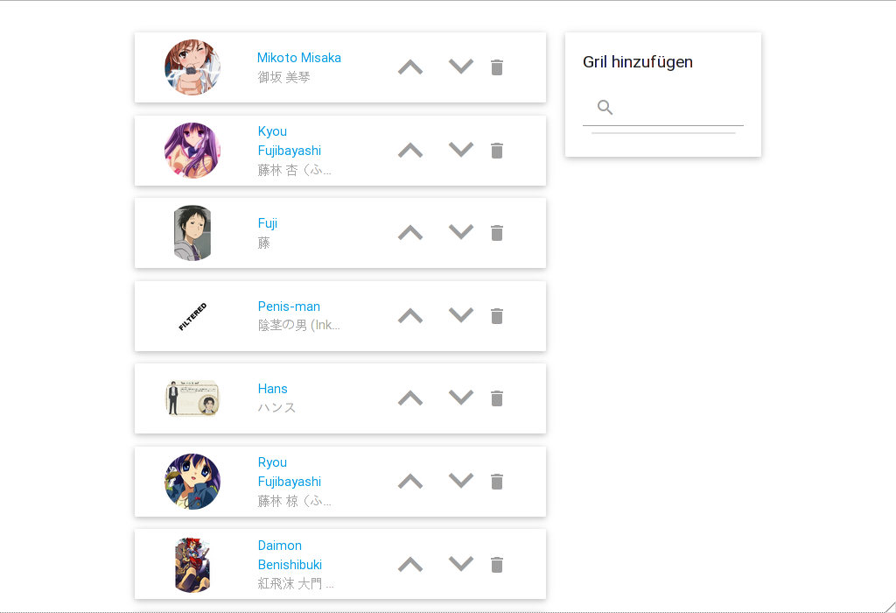
Task: Move Daimon Benishibuki down
Action: [x=460, y=564]
